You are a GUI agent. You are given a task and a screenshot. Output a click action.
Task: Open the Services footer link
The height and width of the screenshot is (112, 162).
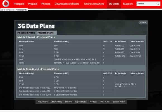point(69,102)
